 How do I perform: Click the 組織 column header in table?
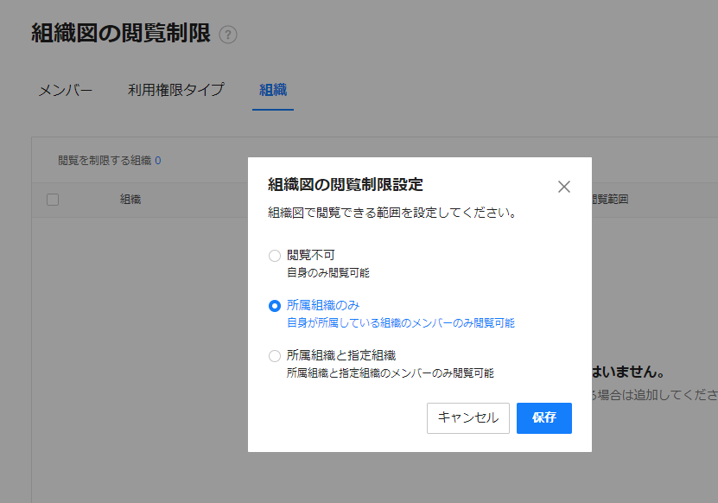[130, 200]
